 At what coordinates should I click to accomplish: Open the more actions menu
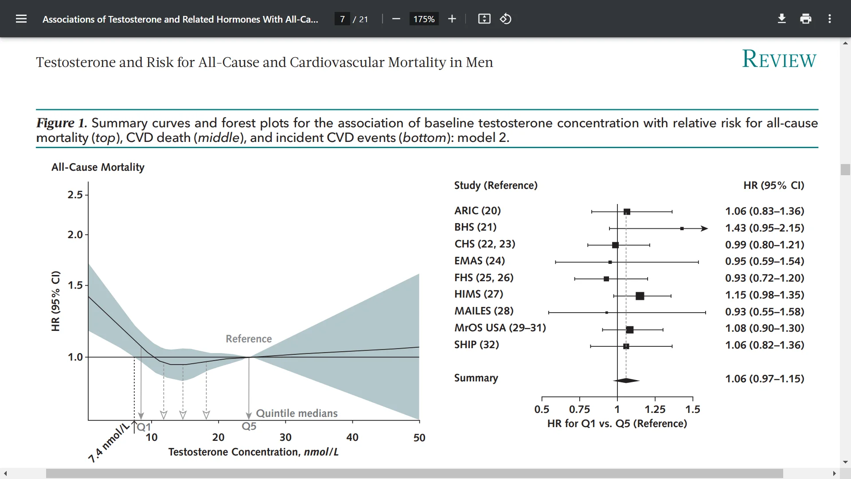pos(830,19)
